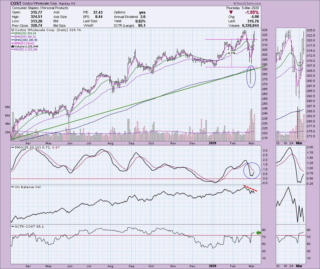Click the Last Size label
This screenshot has height=269, width=320.
[x=91, y=21]
